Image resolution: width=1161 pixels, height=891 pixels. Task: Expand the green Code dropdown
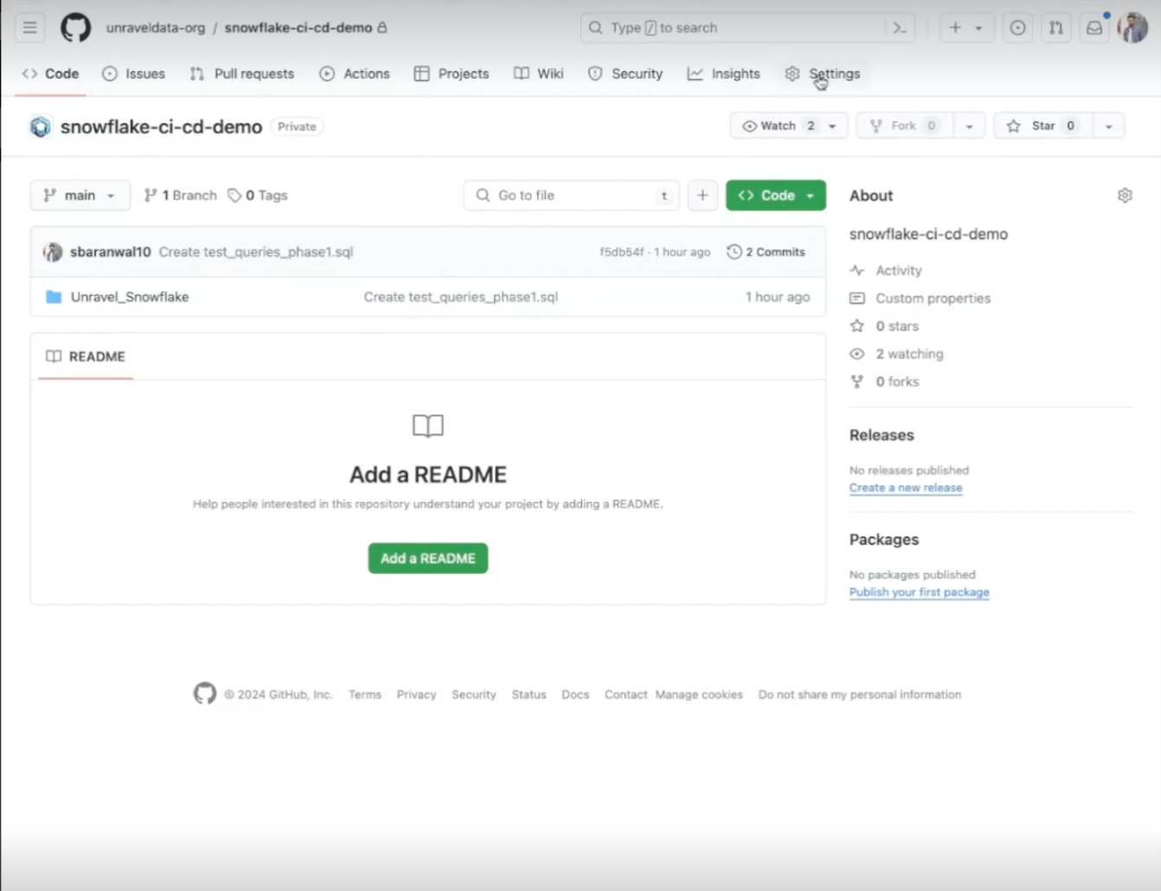point(775,196)
